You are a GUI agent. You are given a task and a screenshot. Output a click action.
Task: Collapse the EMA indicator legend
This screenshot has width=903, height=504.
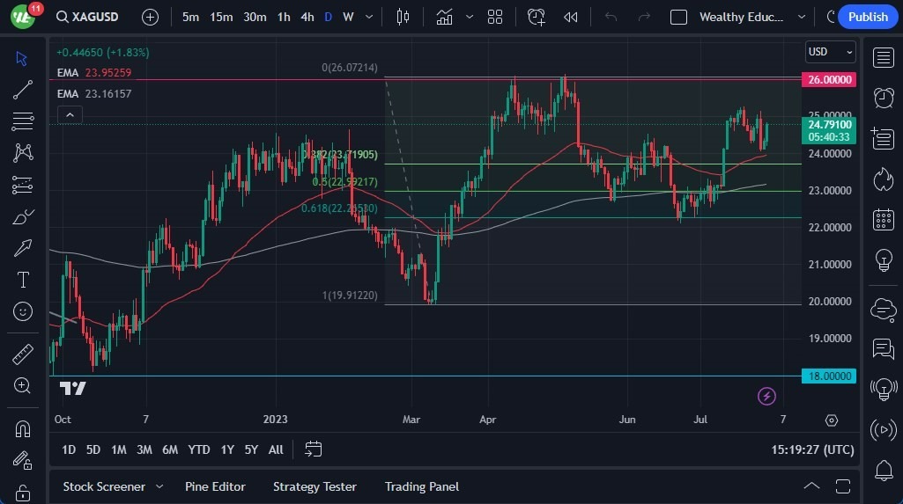click(x=70, y=113)
